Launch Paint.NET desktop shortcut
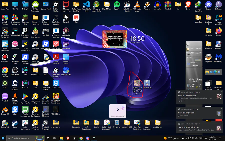The width and height of the screenshot is (225, 141). click(x=219, y=45)
